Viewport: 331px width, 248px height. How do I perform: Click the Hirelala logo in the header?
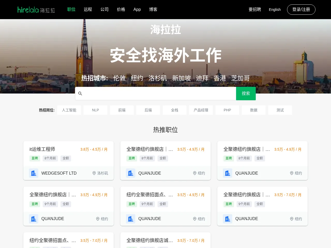coord(36,10)
